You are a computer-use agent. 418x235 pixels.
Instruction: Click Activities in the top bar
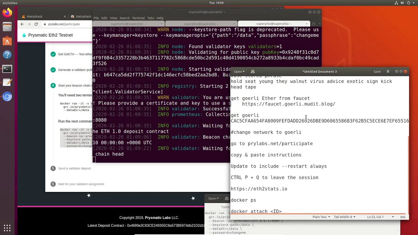[x=10, y=3]
